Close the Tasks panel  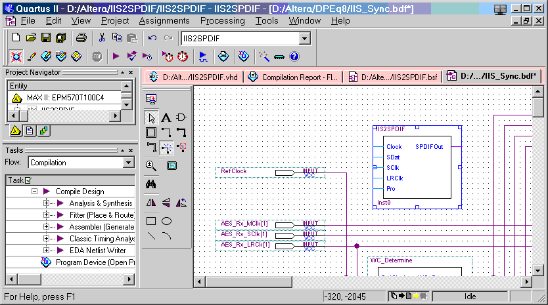pos(131,150)
